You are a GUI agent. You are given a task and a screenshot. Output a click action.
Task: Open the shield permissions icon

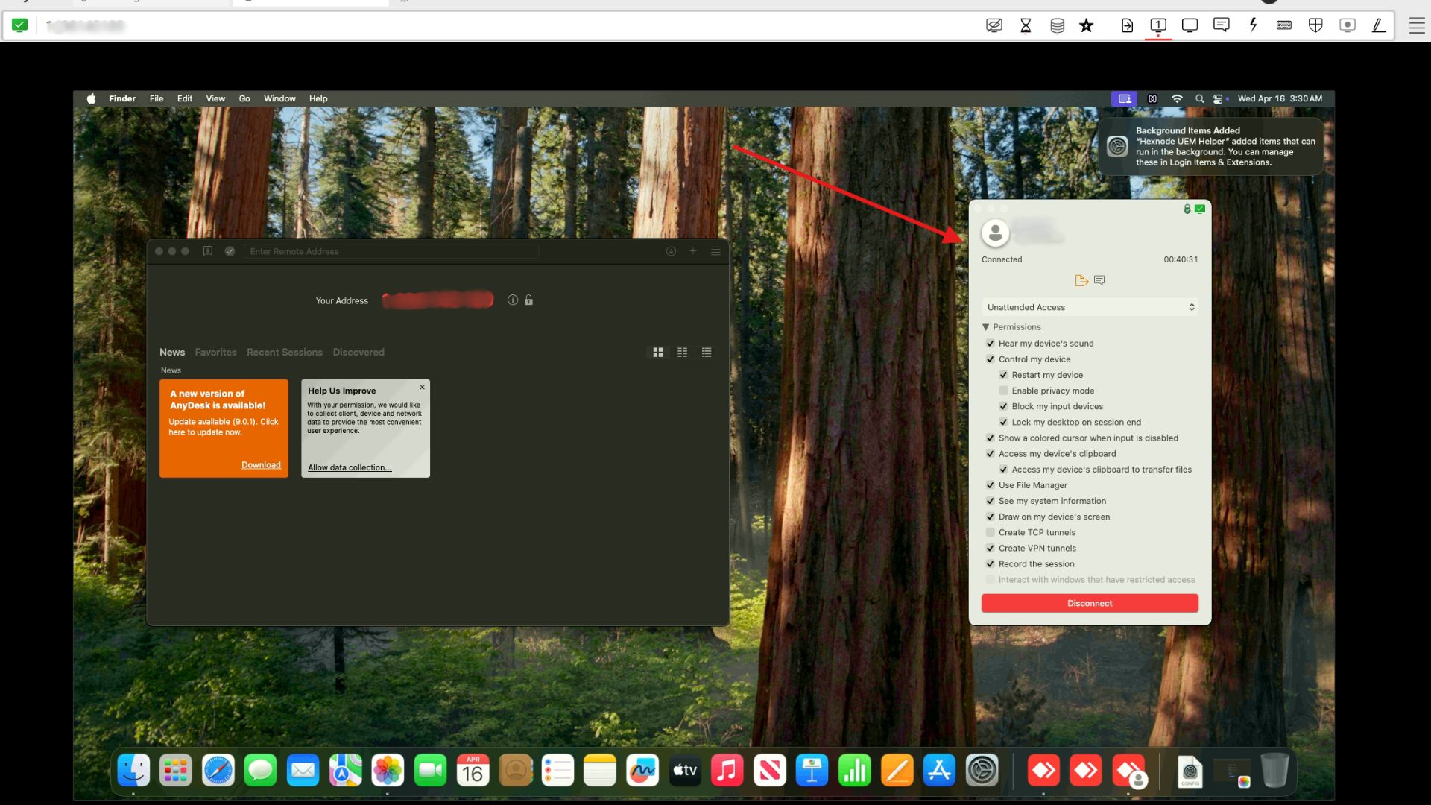click(1315, 25)
